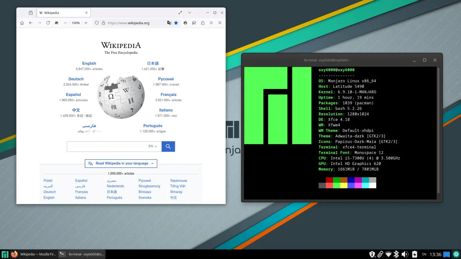Open Svenska link in language list
The height and width of the screenshot is (259, 461).
point(145,198)
